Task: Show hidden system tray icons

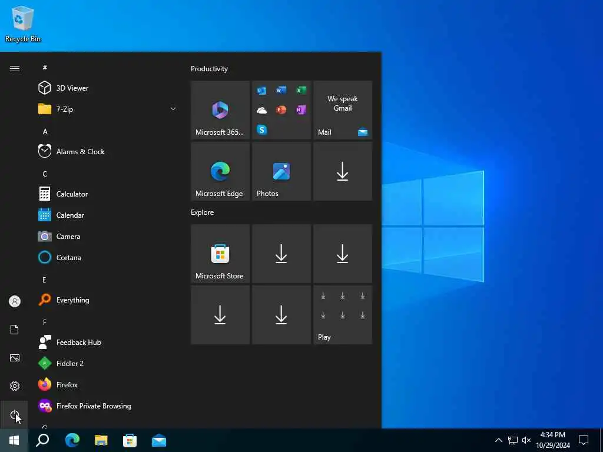Action: (x=498, y=440)
